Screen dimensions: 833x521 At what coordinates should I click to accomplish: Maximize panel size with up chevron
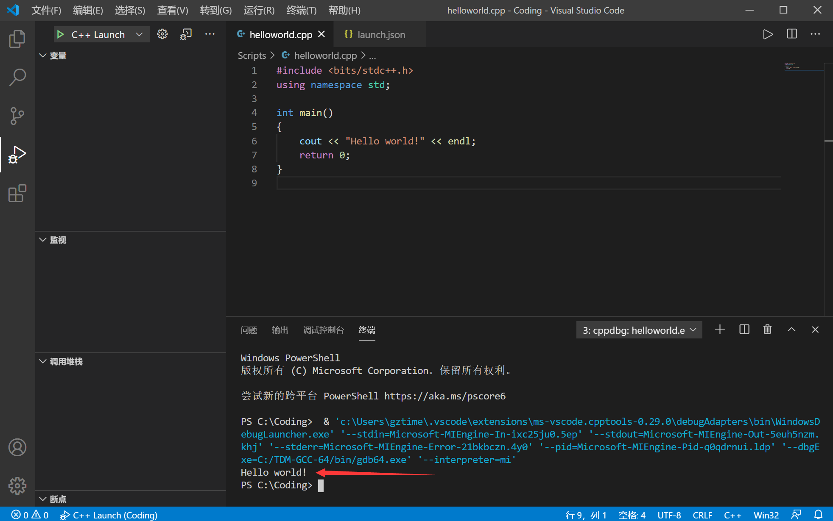791,330
